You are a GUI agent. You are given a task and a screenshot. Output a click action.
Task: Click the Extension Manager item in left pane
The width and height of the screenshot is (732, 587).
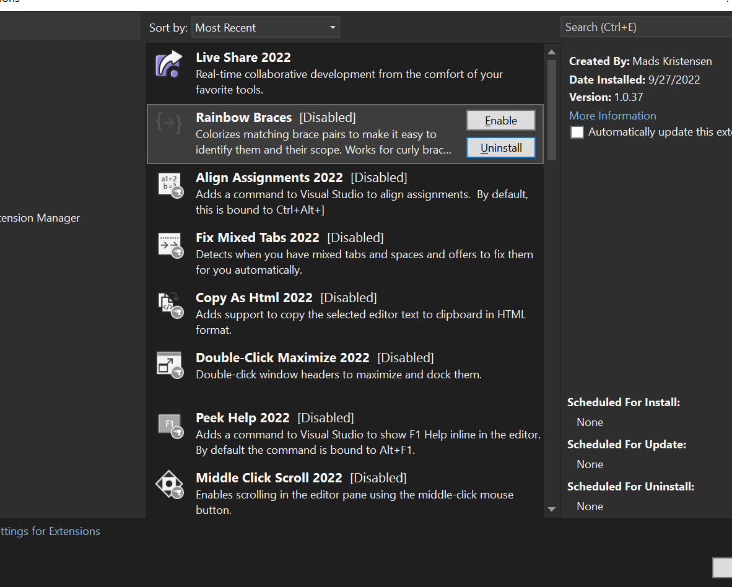point(40,218)
